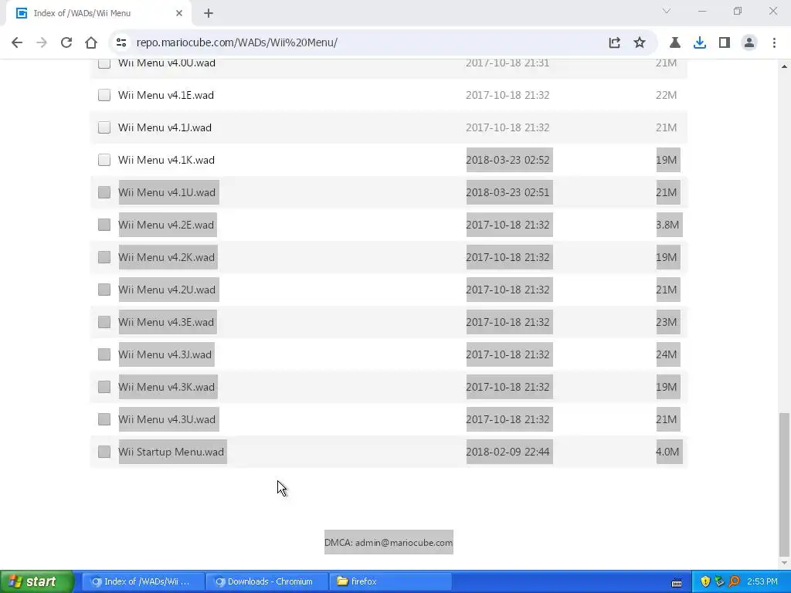Click size 3.8M of Wii Menu v4.2E
Screen dimensions: 791x593
tap(668, 225)
